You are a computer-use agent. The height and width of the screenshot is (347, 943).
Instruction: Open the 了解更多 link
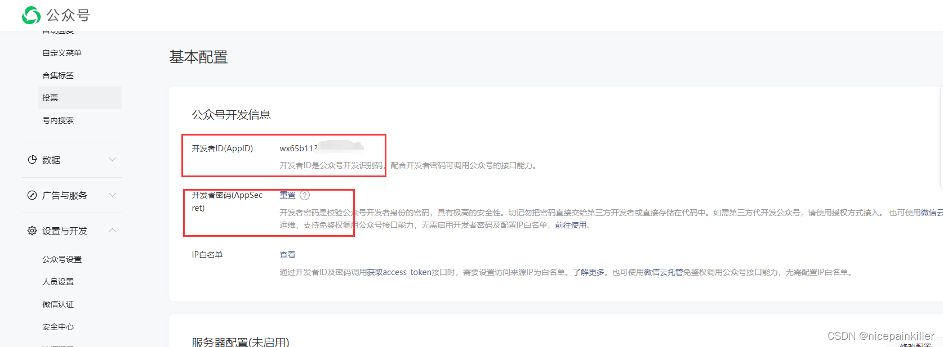[589, 272]
